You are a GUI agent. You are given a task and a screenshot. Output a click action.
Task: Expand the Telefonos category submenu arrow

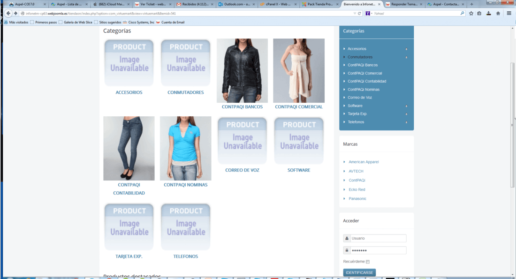406,122
